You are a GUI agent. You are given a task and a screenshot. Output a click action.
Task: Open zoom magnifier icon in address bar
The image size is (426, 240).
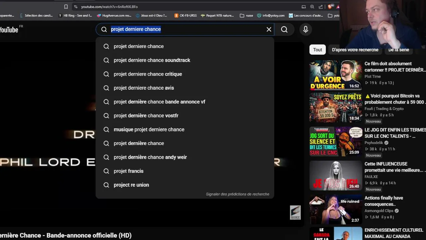pyautogui.click(x=312, y=7)
